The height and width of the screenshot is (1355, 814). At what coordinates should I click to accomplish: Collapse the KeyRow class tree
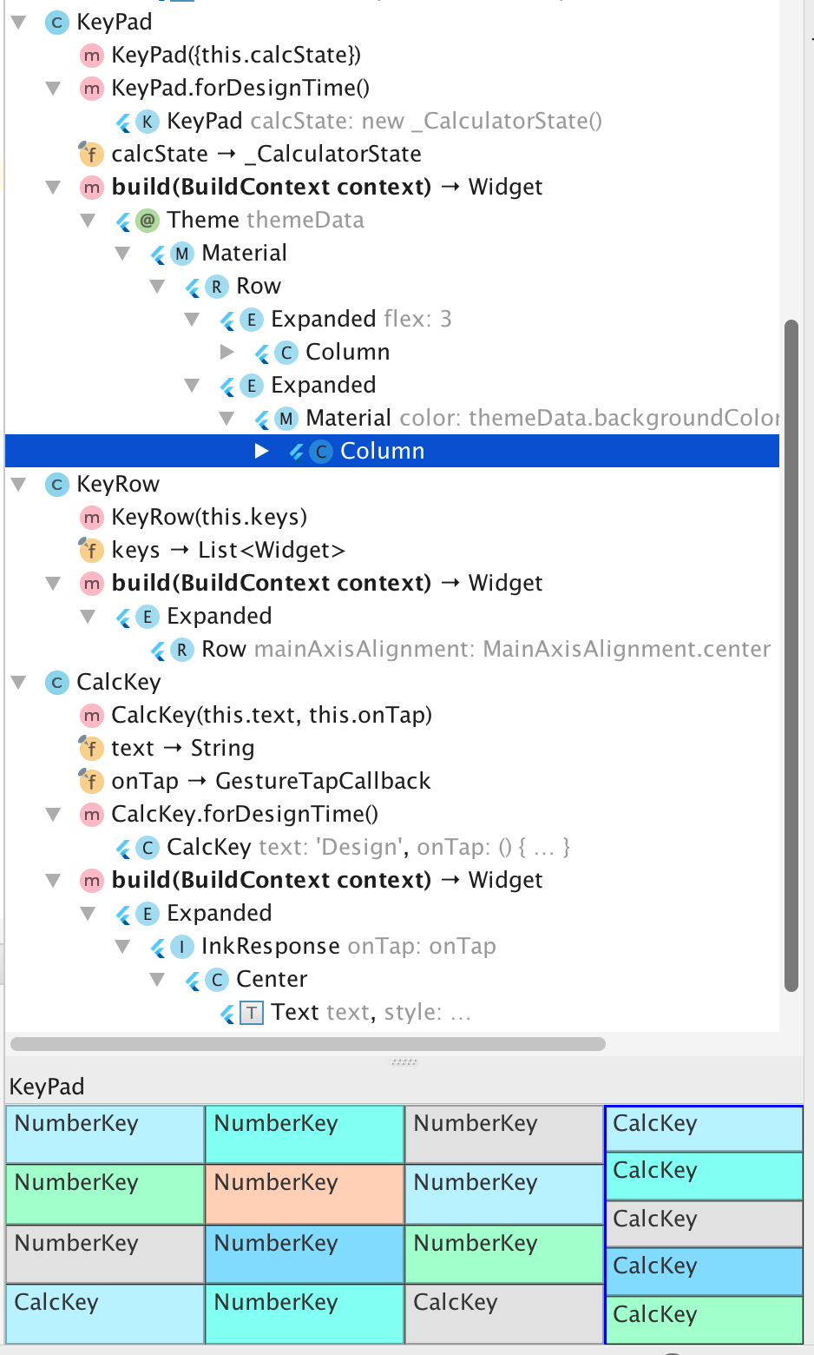pyautogui.click(x=18, y=484)
